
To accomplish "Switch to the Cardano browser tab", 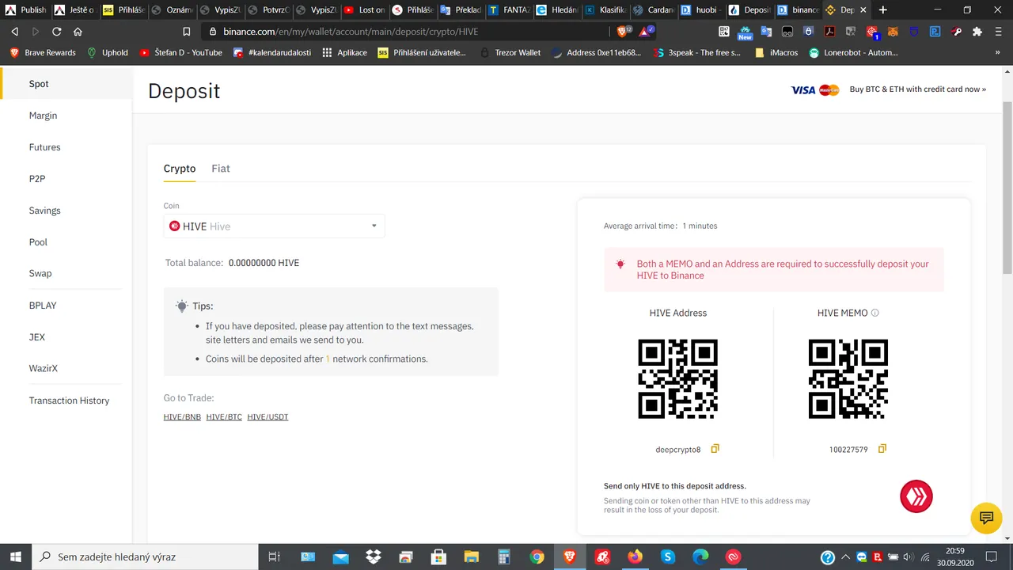I will point(653,9).
